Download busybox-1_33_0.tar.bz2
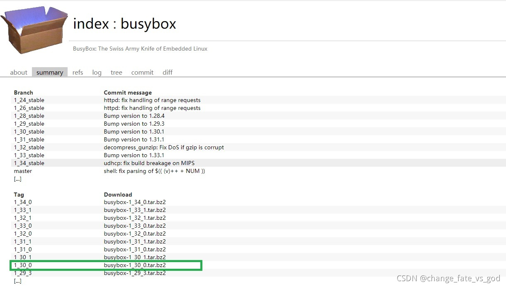506x287 pixels. (x=135, y=226)
